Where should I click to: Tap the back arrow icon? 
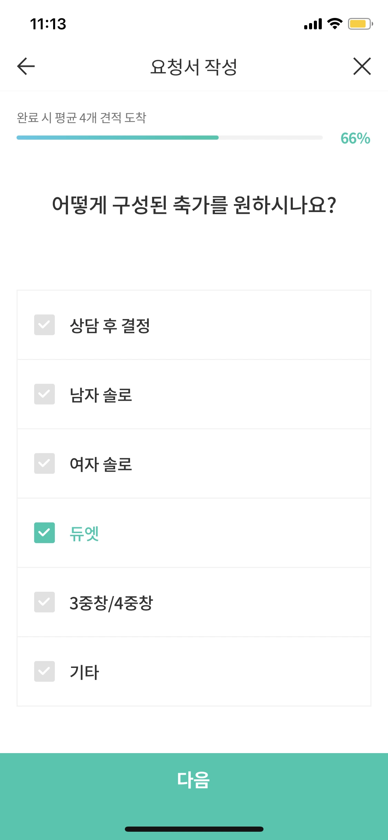26,66
